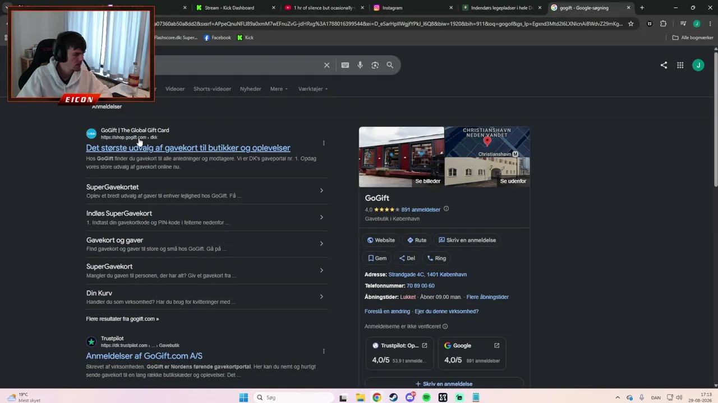Open Discord from the taskbar
The image size is (718, 403).
click(410, 397)
